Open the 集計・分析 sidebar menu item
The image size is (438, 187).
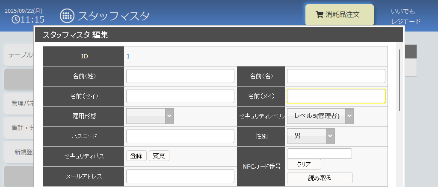19,128
